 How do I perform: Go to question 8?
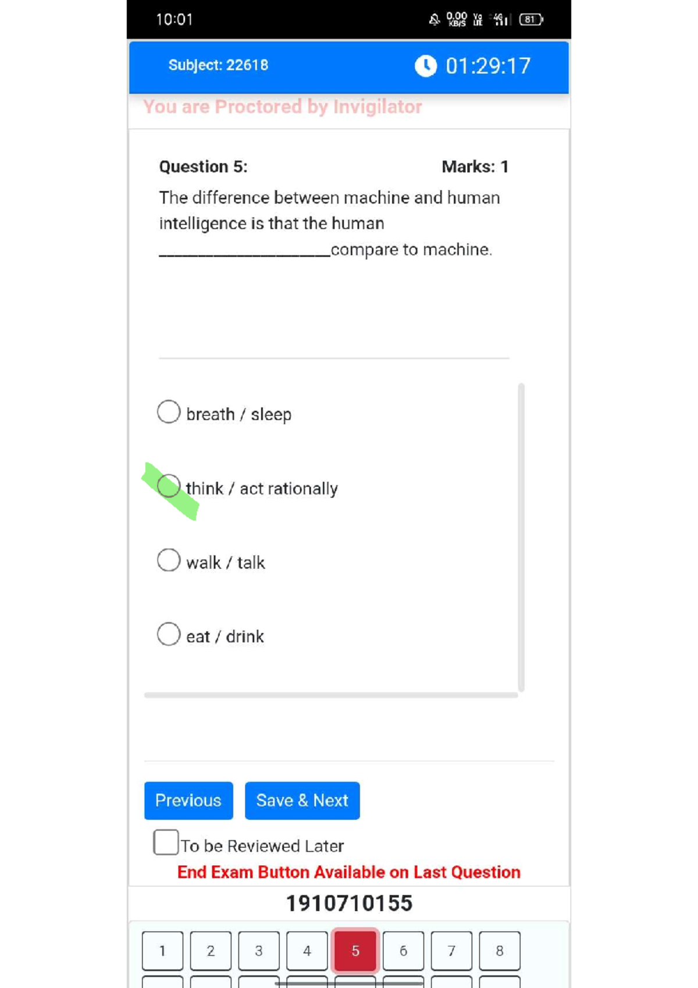click(500, 951)
